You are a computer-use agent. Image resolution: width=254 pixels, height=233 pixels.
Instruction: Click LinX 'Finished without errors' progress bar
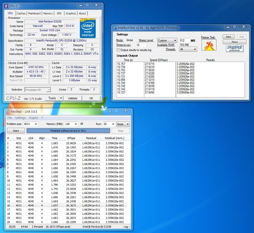(68, 131)
